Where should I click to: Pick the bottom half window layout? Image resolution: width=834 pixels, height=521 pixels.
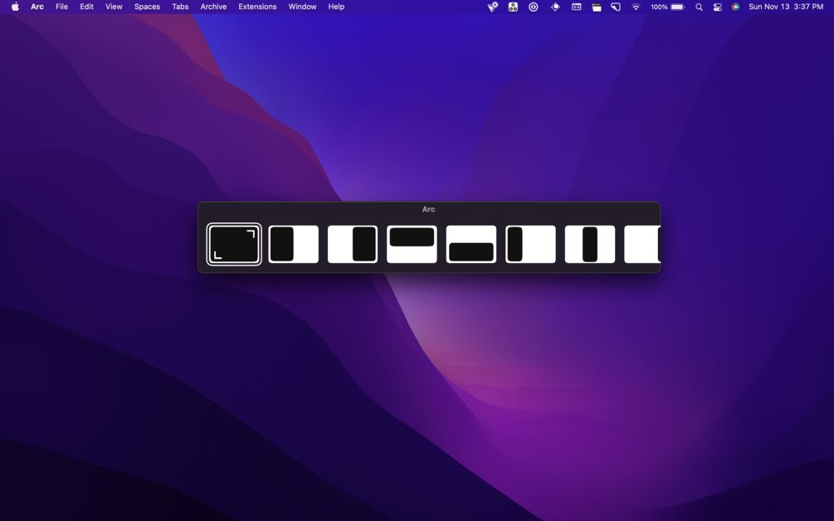click(x=471, y=243)
